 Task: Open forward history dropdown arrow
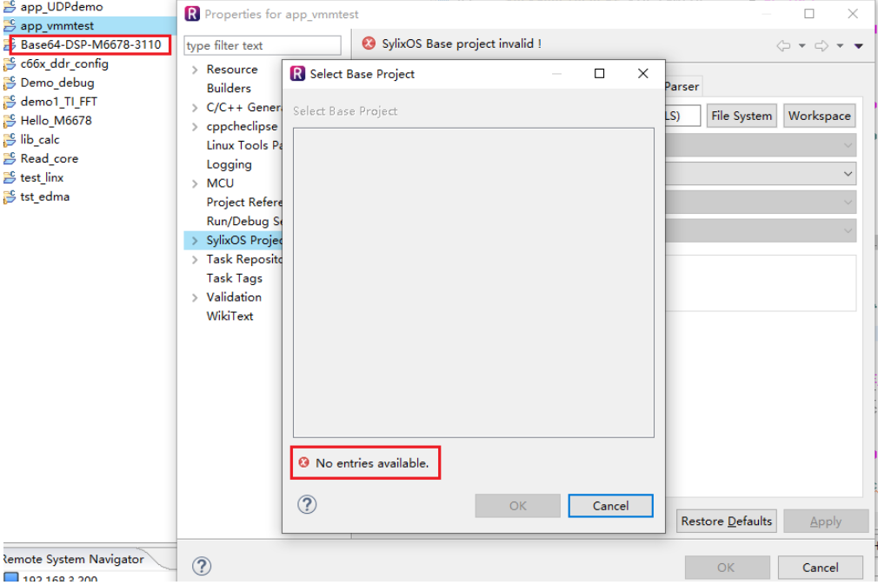(x=840, y=46)
